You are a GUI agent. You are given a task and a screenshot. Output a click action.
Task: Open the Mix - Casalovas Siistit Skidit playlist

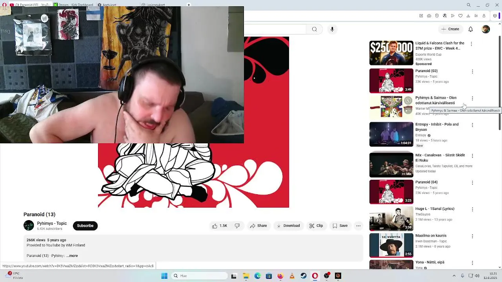391,165
